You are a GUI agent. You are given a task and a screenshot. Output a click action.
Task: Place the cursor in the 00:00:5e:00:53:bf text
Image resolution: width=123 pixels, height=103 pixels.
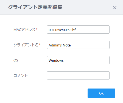point(62,30)
